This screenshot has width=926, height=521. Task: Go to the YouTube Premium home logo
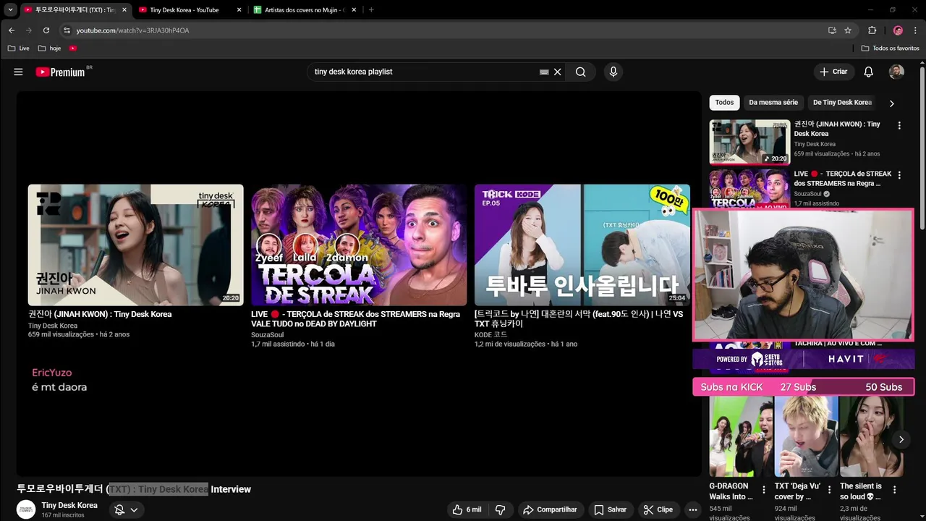(61, 72)
